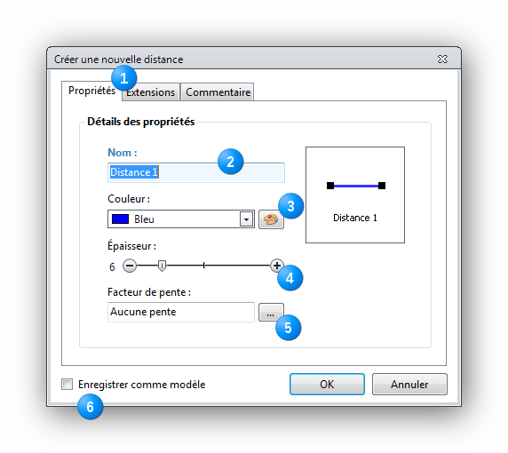
Task: Click the middle tick on thickness slider
Action: click(203, 266)
